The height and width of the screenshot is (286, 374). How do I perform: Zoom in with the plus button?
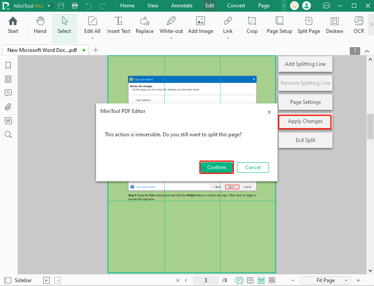(358, 280)
